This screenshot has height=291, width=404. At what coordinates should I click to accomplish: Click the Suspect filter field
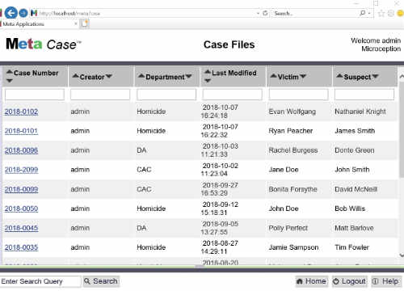[364, 95]
